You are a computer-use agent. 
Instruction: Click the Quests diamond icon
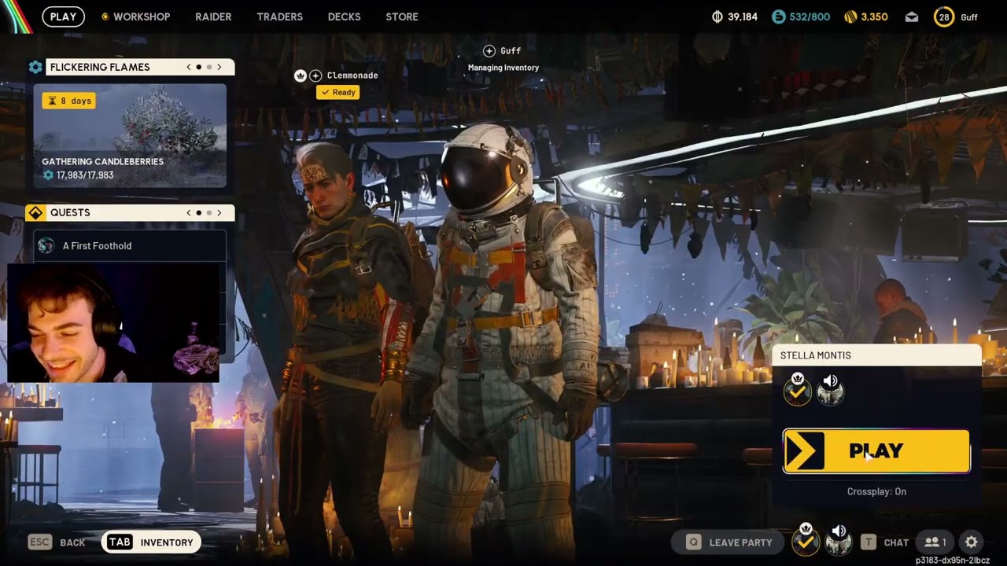(x=35, y=213)
